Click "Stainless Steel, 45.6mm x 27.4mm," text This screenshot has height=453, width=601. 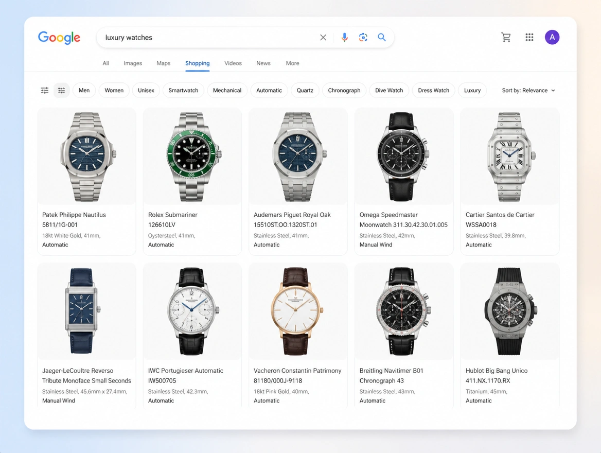point(85,391)
